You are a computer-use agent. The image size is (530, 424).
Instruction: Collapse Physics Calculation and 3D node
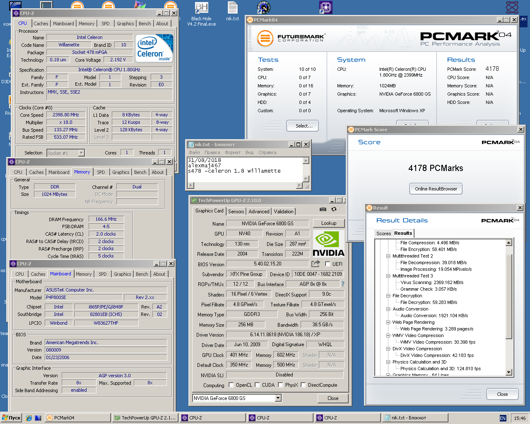coord(388,362)
